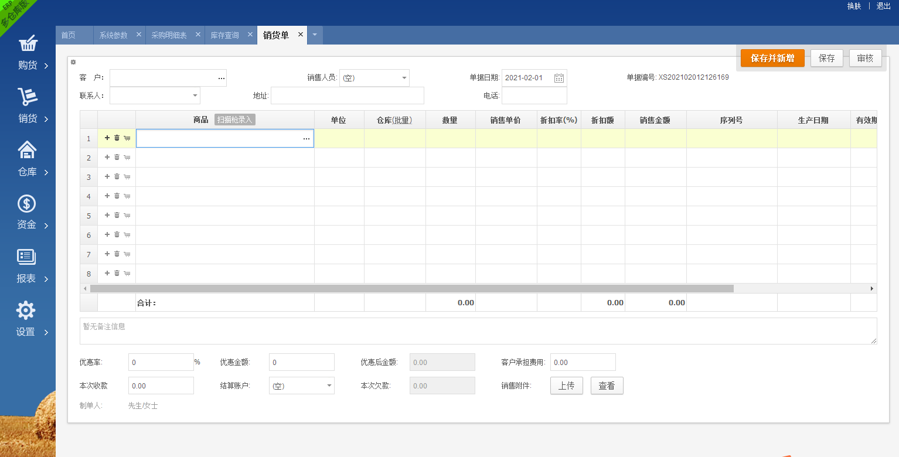
Task: Open the 设置 settings sidebar menu
Action: point(28,320)
